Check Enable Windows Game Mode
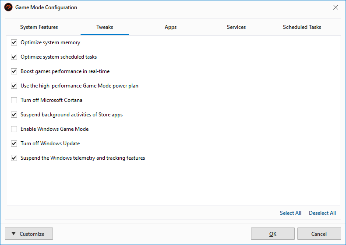This screenshot has width=346, height=245. [14, 129]
